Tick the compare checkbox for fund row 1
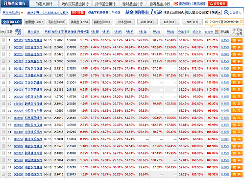The height and width of the screenshot is (179, 245). (3, 40)
